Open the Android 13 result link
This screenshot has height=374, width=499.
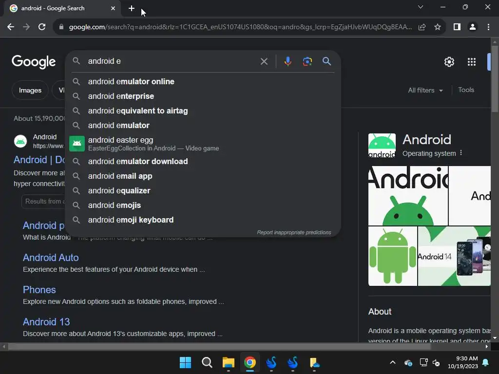pyautogui.click(x=46, y=322)
